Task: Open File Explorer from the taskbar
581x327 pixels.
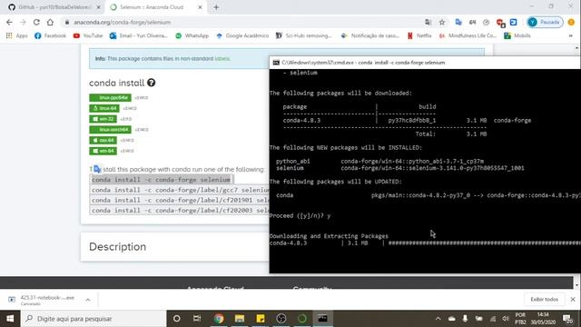Action: click(x=240, y=319)
